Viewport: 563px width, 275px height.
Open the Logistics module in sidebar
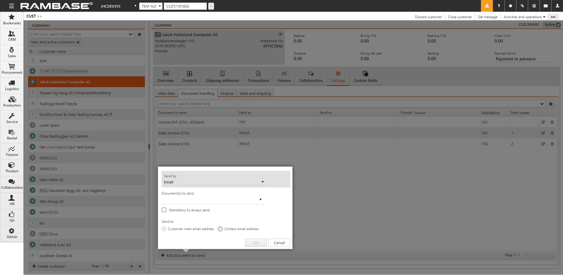(x=12, y=85)
